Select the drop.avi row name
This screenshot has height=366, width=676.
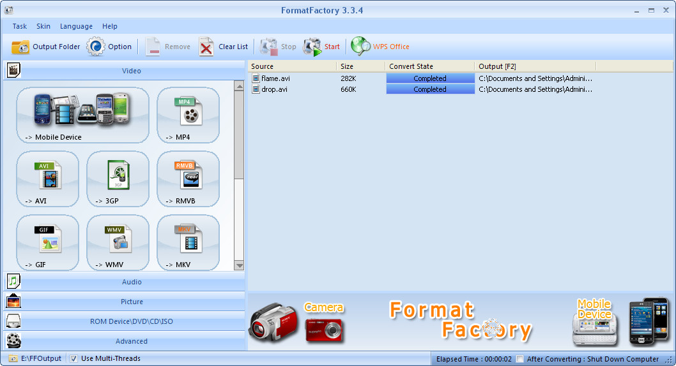274,89
